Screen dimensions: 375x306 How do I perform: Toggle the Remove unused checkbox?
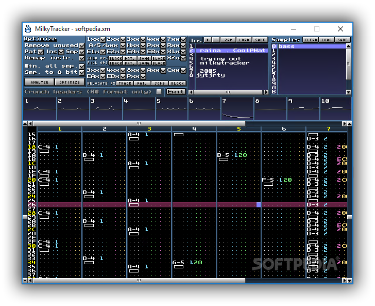click(82, 45)
